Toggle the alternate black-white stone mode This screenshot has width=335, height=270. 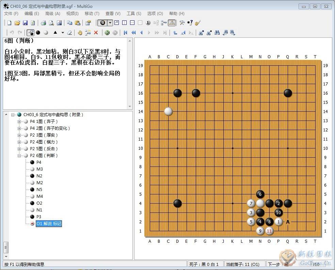pos(31,33)
